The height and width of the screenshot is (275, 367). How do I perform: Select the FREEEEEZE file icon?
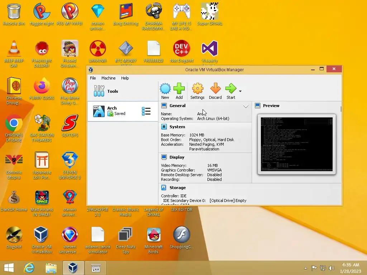153,52
